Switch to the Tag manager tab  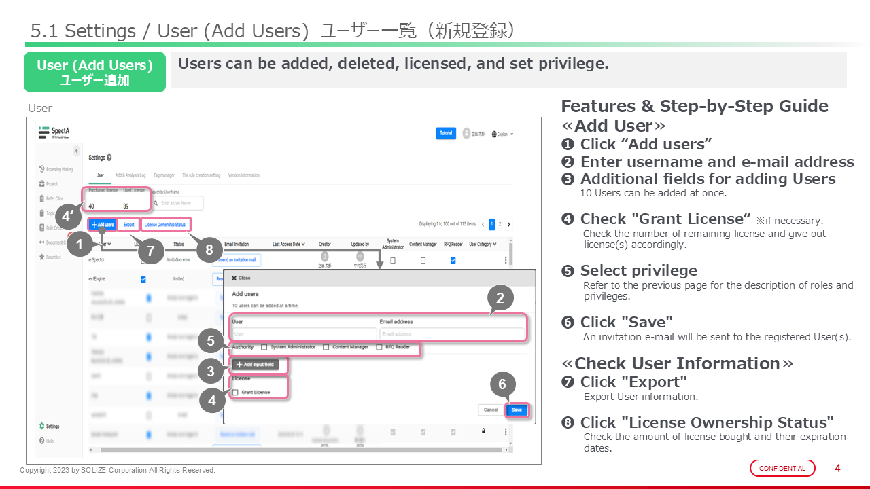163,175
